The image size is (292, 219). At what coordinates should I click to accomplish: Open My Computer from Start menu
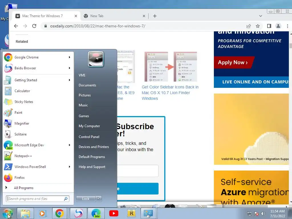pos(89,126)
